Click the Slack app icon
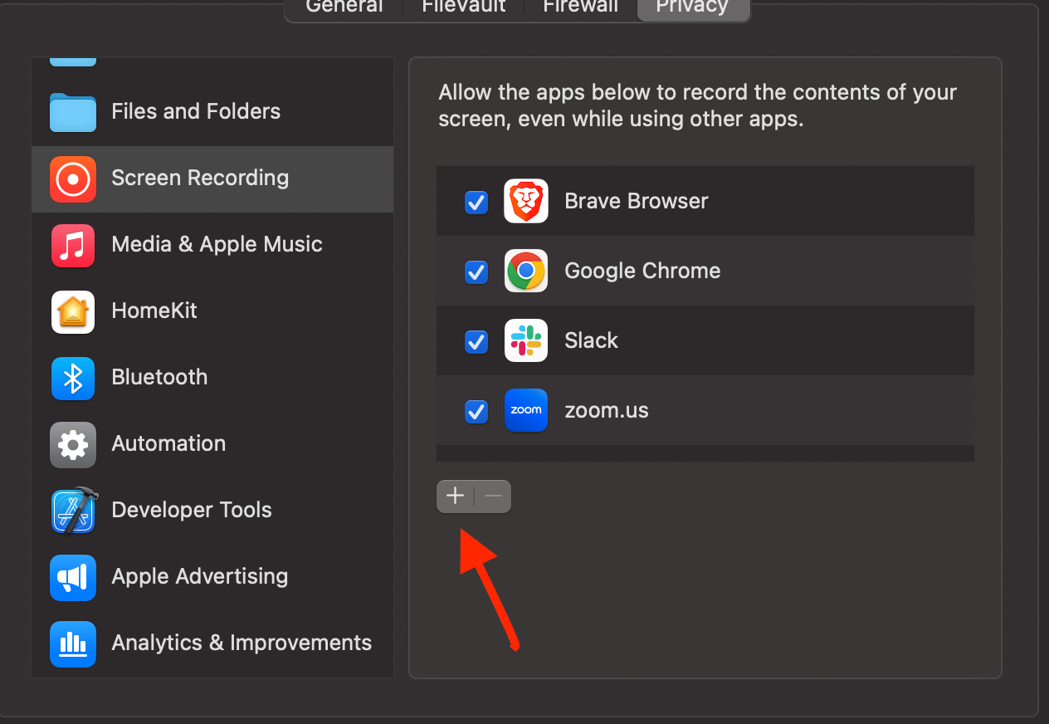 (526, 340)
